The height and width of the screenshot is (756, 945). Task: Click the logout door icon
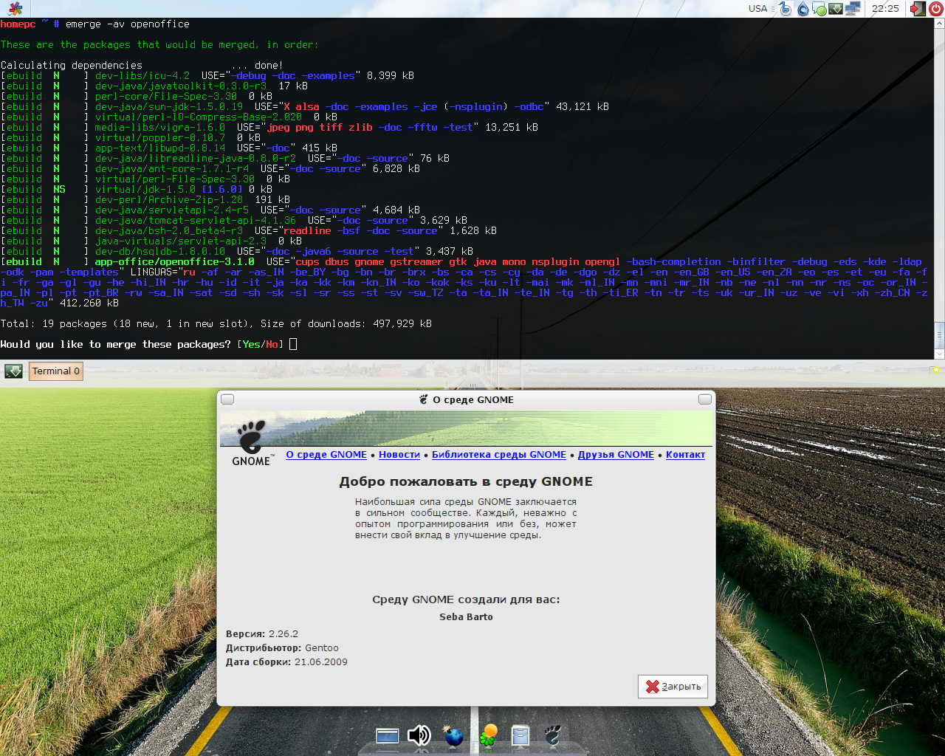[918, 9]
